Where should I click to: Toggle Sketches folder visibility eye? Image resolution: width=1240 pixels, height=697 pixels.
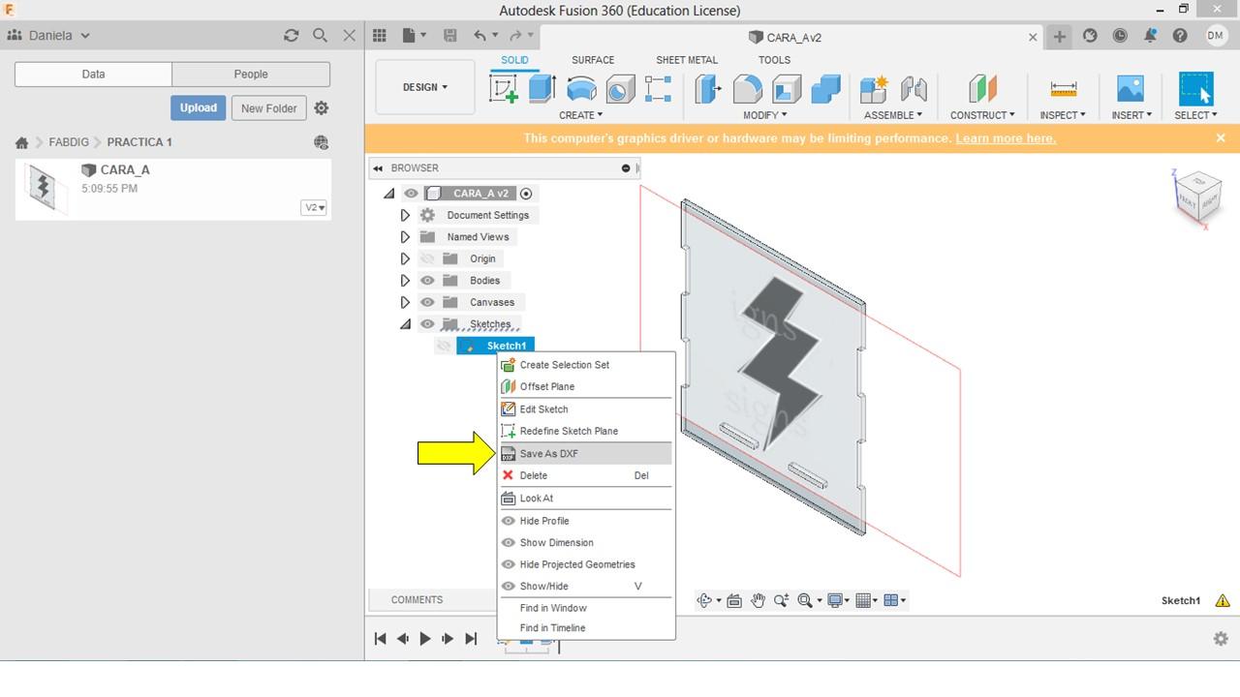(x=427, y=324)
